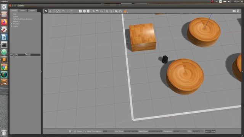Click the log data icon at toolbar right
The image size is (244, 137).
tap(238, 11)
